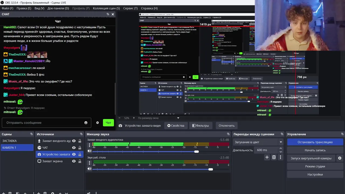
Task: Hide the Устройство захвата source
Action: click(x=74, y=154)
